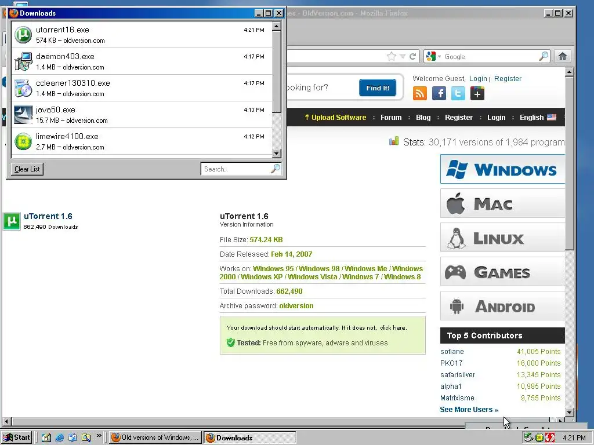This screenshot has height=445, width=594.
Task: Select Register in the black nav bar
Action: (459, 117)
